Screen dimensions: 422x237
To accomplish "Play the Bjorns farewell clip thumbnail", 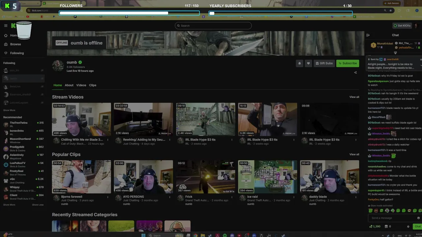I will pyautogui.click(x=81, y=177).
